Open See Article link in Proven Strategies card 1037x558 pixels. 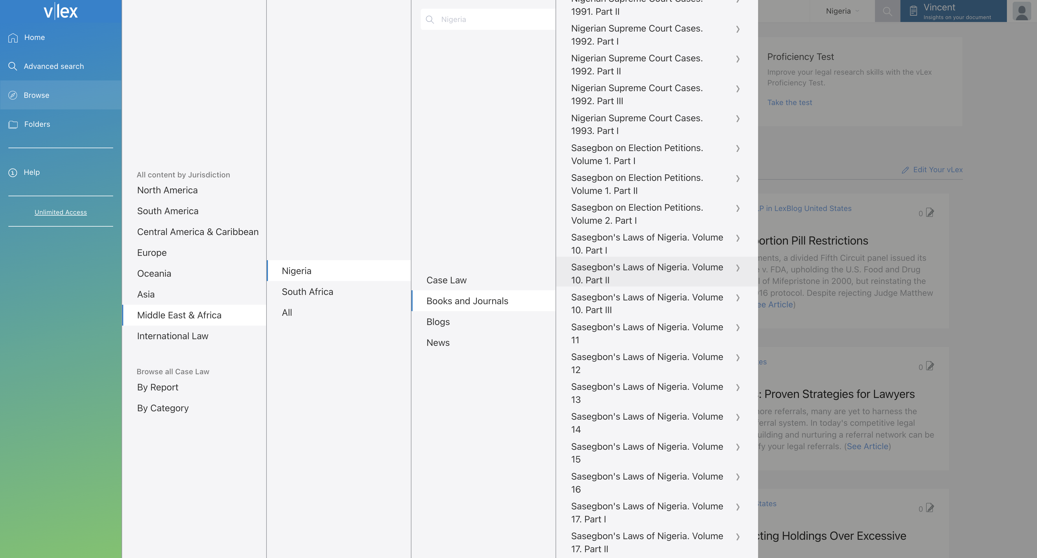coord(867,447)
